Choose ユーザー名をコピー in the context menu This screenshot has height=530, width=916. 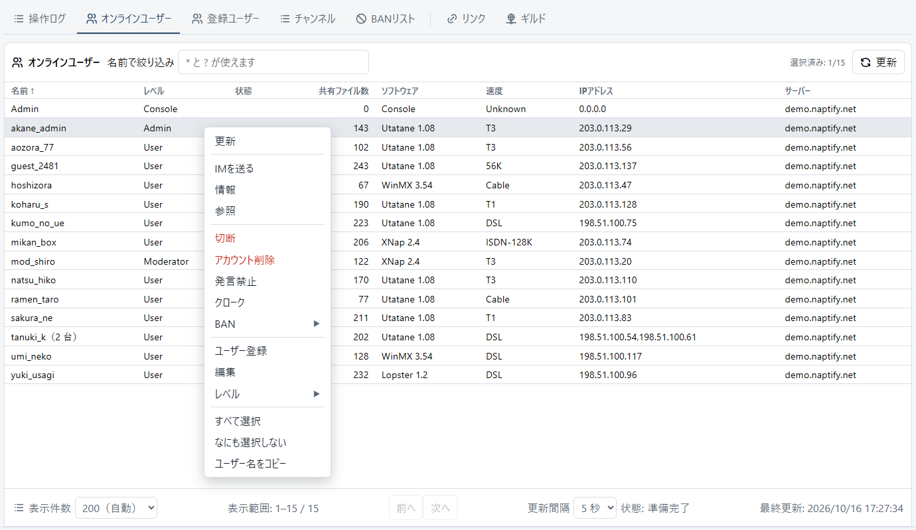click(267, 464)
